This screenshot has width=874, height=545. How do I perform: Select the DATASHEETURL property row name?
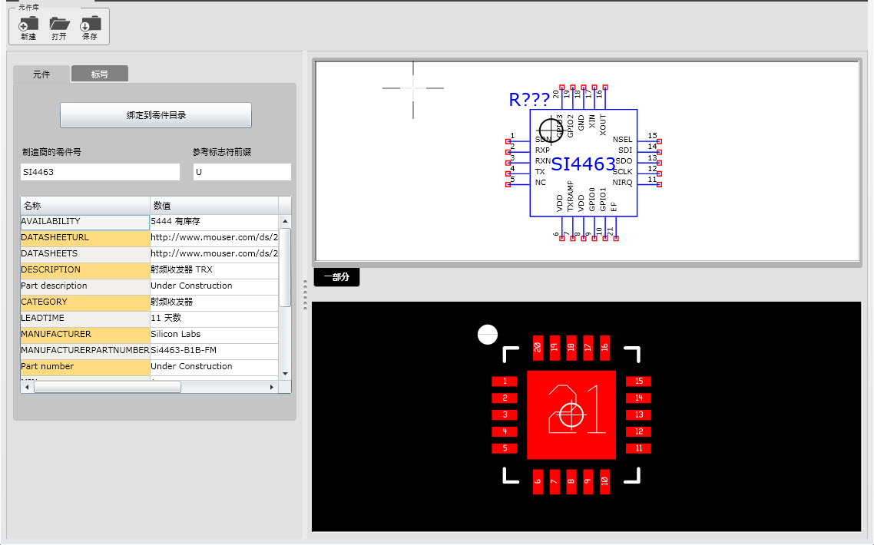coord(85,237)
